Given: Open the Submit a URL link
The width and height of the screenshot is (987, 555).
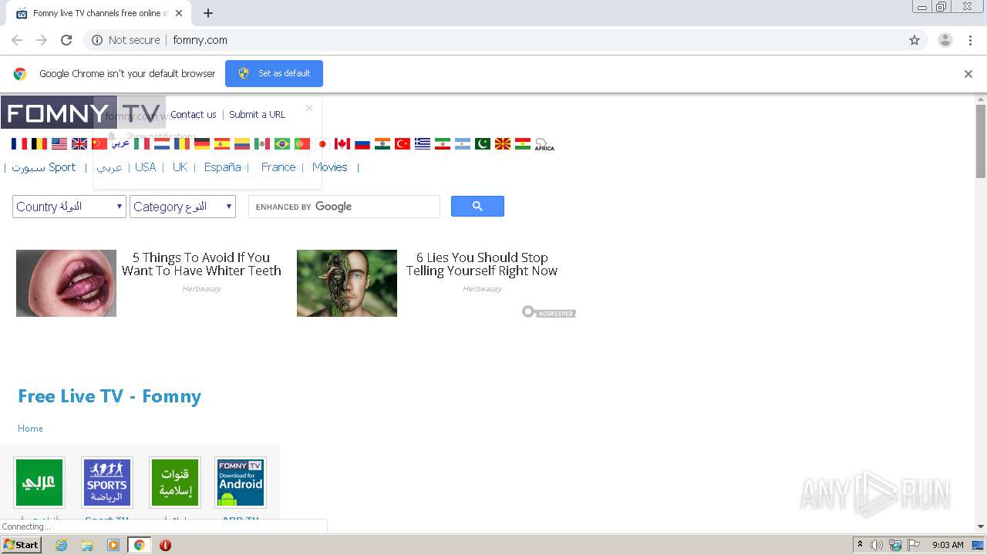Looking at the screenshot, I should 257,114.
